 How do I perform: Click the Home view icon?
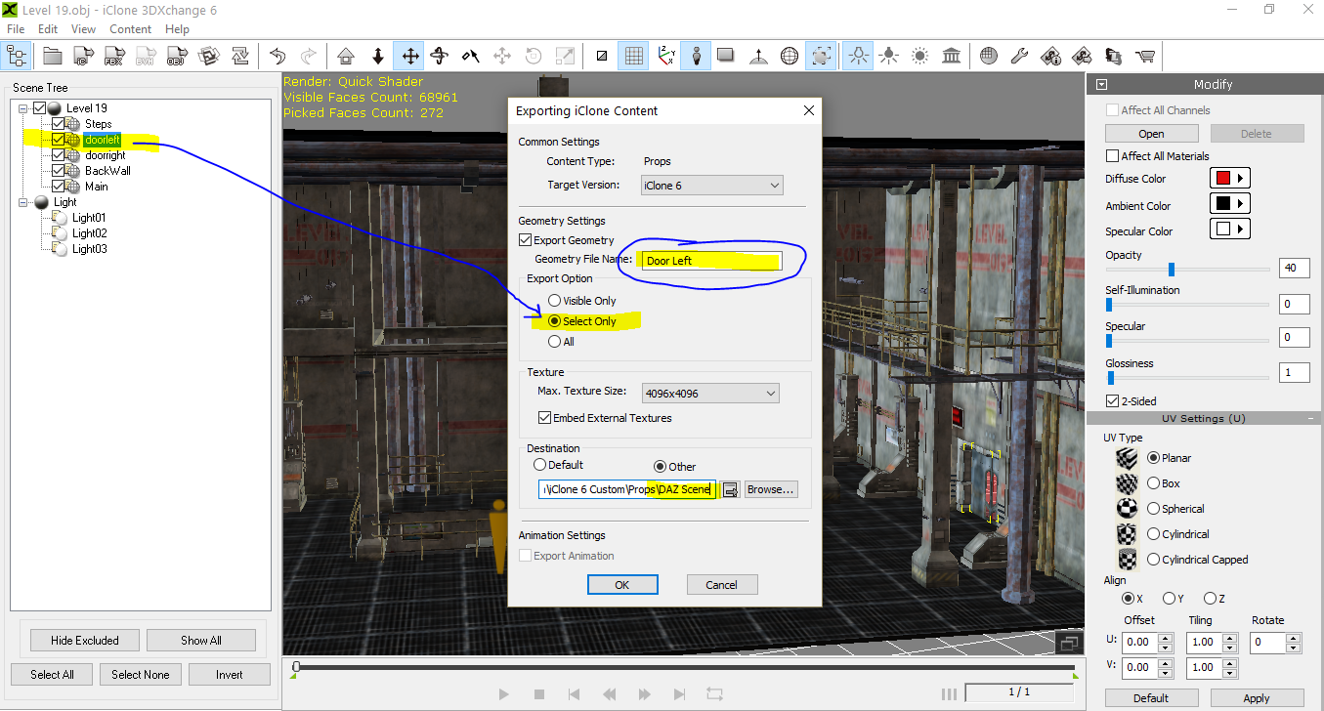(x=345, y=56)
